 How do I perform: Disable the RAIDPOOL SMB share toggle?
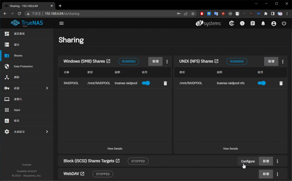(146, 83)
